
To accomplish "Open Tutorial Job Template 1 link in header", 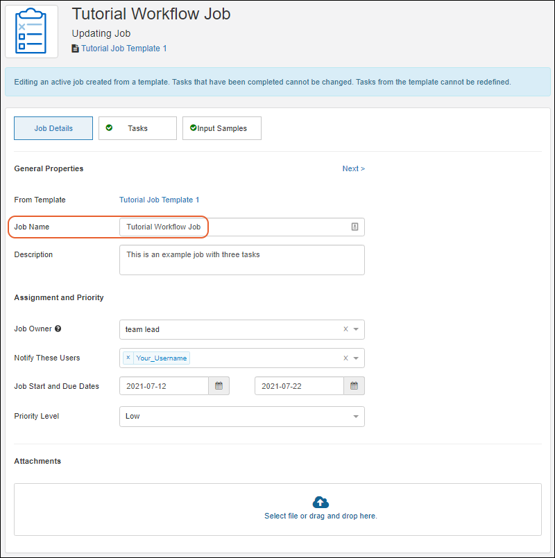I will coord(123,49).
